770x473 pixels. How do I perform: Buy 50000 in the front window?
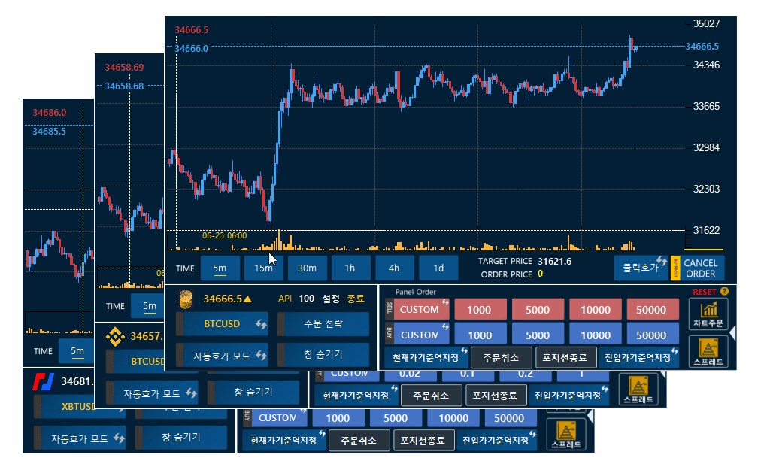(x=652, y=335)
